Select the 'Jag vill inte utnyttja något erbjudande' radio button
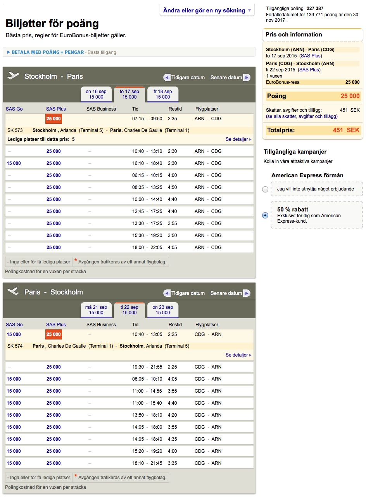This screenshot has width=366, height=497. [x=265, y=189]
